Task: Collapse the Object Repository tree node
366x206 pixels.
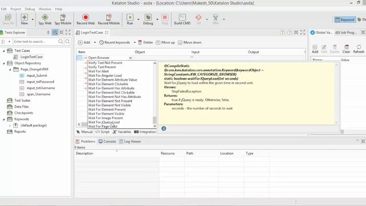Action: tap(3, 64)
